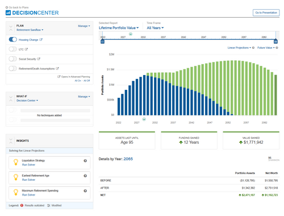
Task: Click the Go back to Plans arrow icon
Action: coord(7,7)
